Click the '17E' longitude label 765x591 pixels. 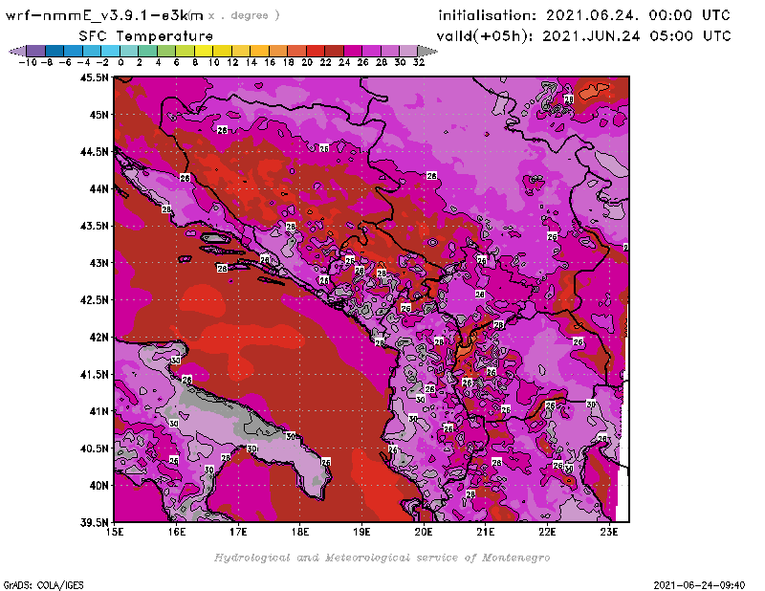click(238, 532)
